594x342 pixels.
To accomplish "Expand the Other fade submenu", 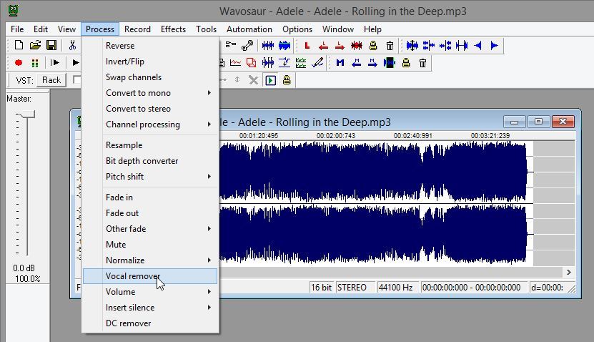I will point(150,229).
